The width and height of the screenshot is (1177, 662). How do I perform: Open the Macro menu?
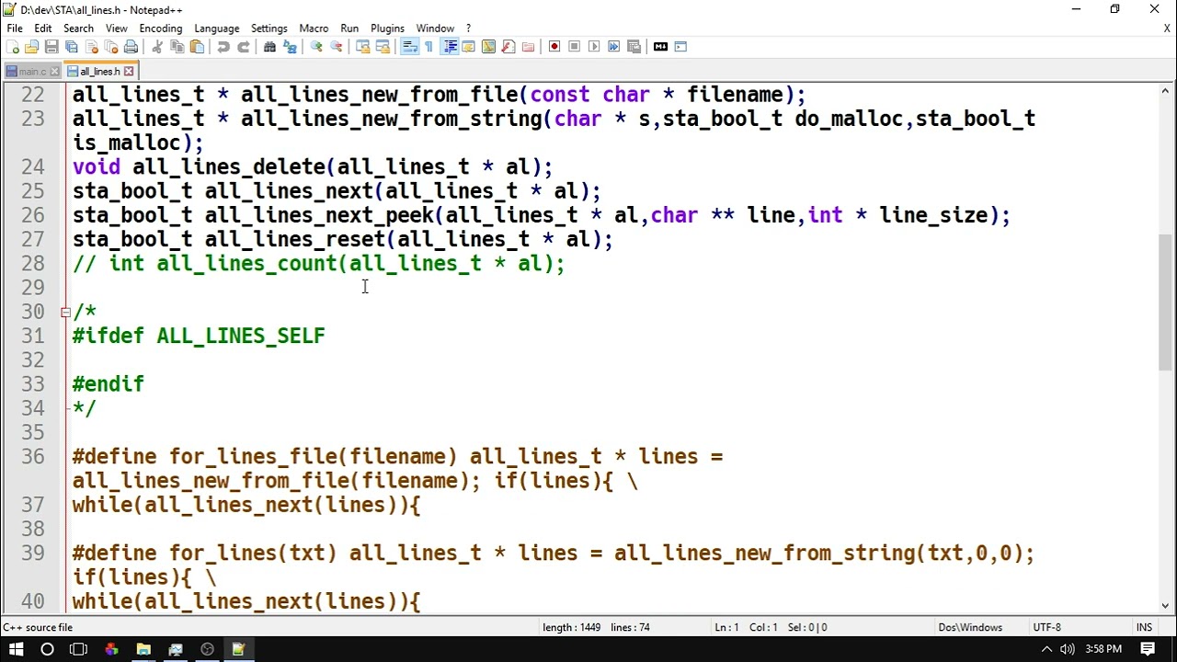(314, 29)
